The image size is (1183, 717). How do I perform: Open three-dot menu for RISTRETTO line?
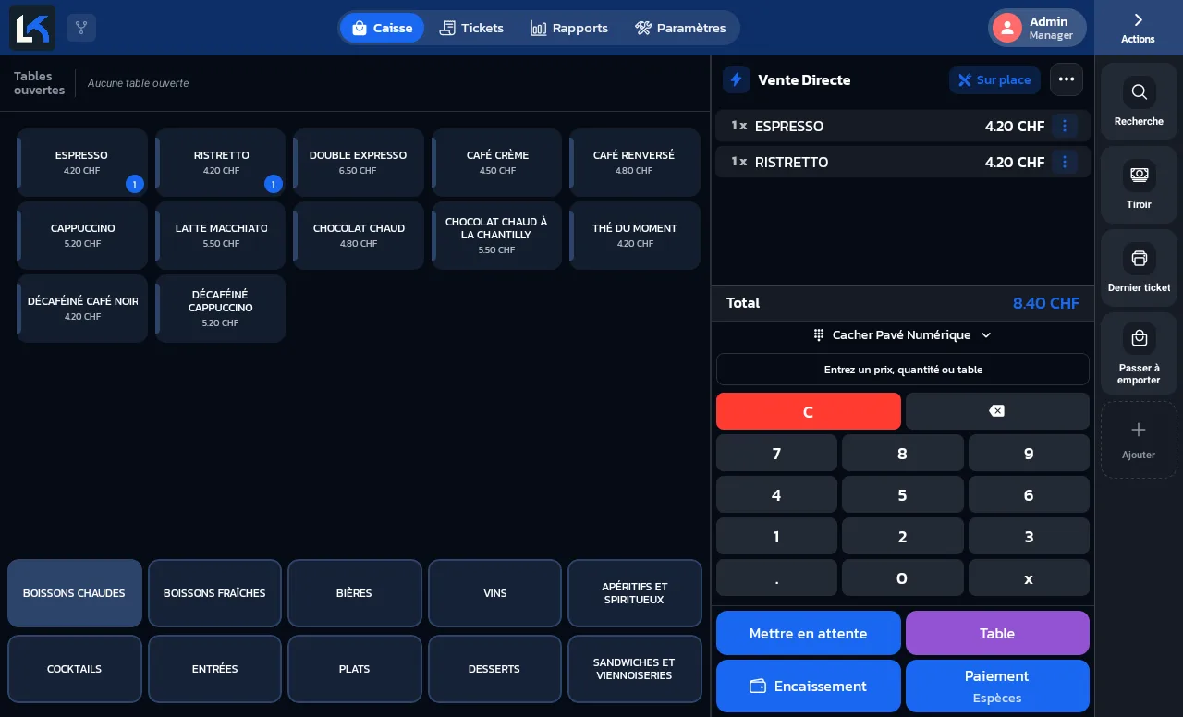[1065, 162]
